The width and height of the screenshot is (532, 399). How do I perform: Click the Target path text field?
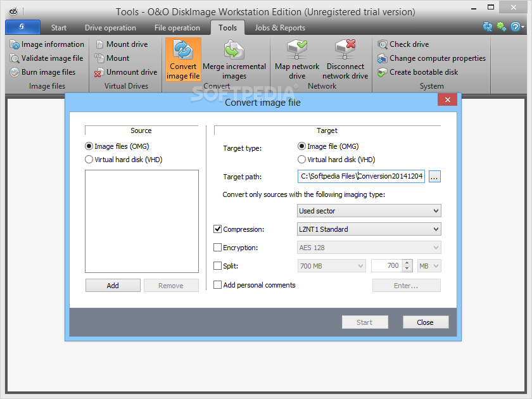[x=361, y=177]
